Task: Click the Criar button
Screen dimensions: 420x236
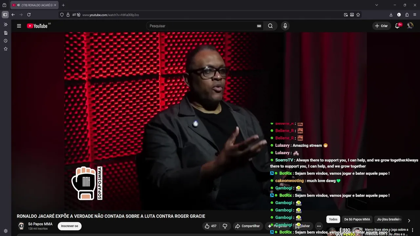Action: 381,26
